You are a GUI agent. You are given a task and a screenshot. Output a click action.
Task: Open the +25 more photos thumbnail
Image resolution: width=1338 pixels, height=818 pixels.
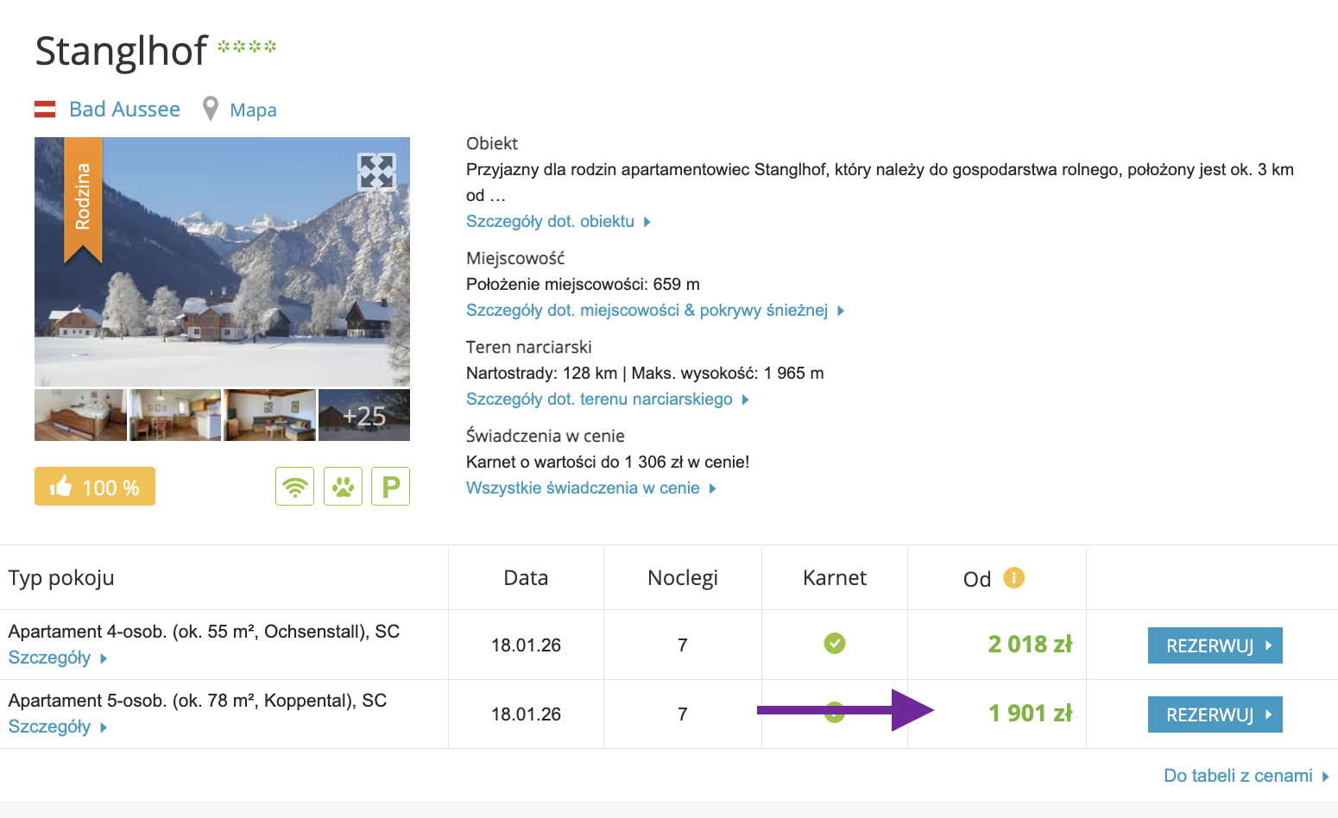[x=364, y=416]
